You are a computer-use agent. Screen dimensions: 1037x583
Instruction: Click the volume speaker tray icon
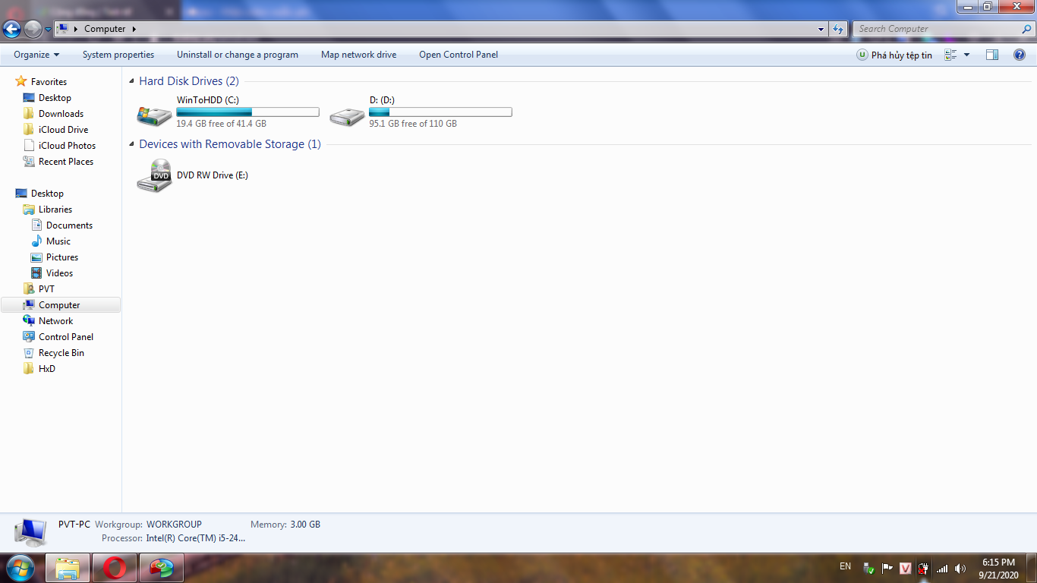click(960, 568)
